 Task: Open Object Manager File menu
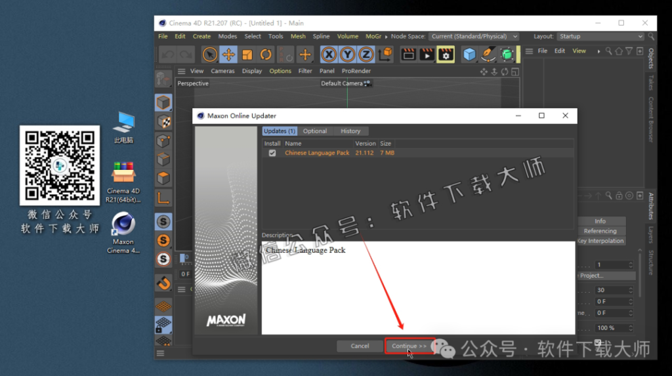[x=542, y=51]
